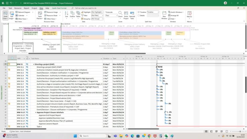Collapse the Directing a project (DP) summary task
This screenshot has width=247, height=139.
click(x=34, y=64)
